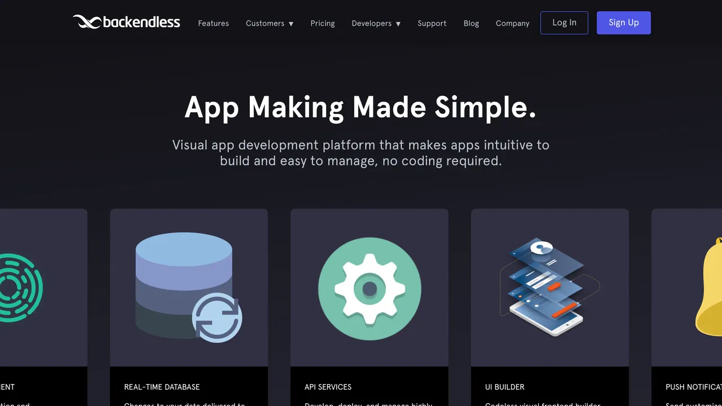
Task: Open the Company page
Action: click(x=513, y=23)
